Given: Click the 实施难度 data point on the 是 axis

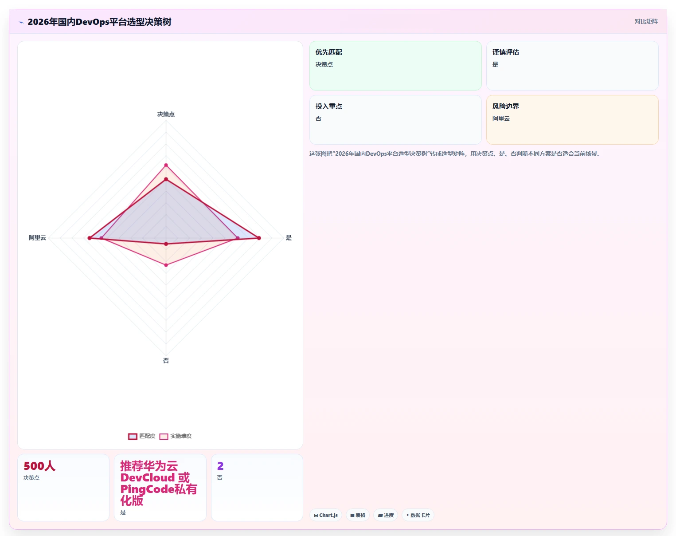Looking at the screenshot, I should [x=238, y=238].
